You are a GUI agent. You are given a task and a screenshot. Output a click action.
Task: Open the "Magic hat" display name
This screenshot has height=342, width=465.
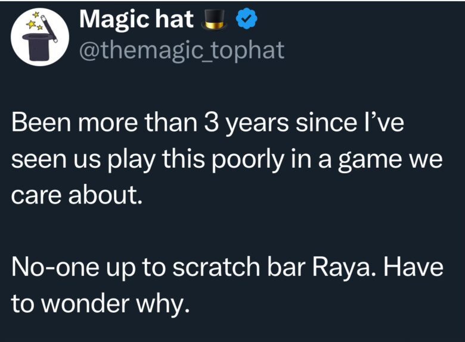[137, 21]
